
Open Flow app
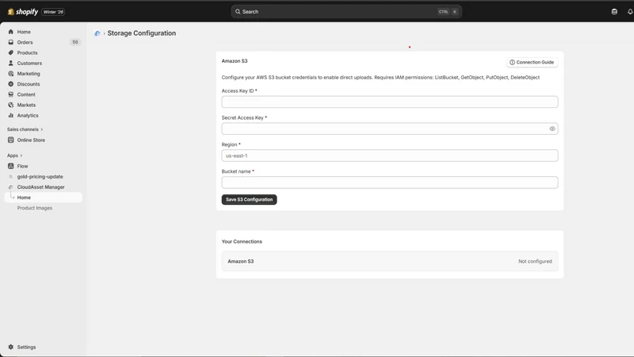(22, 166)
